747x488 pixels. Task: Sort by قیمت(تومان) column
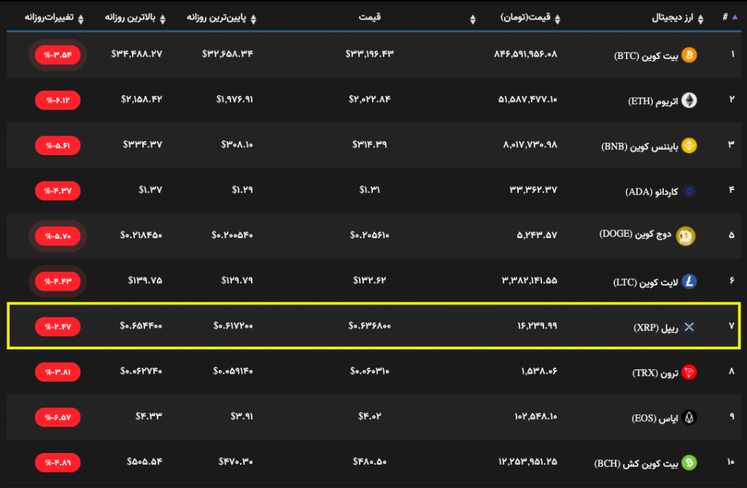tap(557, 18)
